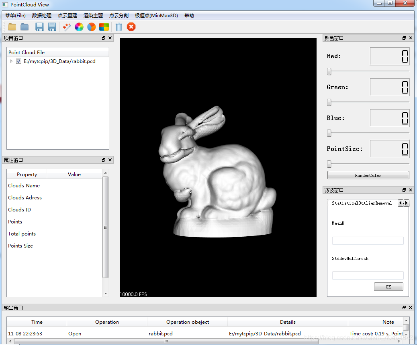This screenshot has height=345, width=417.
Task: Click the second save-as disk icon
Action: (x=52, y=27)
